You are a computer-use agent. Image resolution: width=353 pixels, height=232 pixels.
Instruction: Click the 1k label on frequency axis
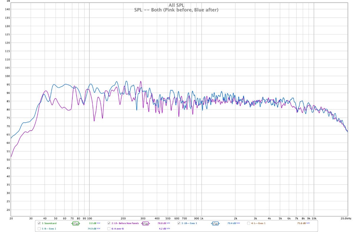pos(202,219)
